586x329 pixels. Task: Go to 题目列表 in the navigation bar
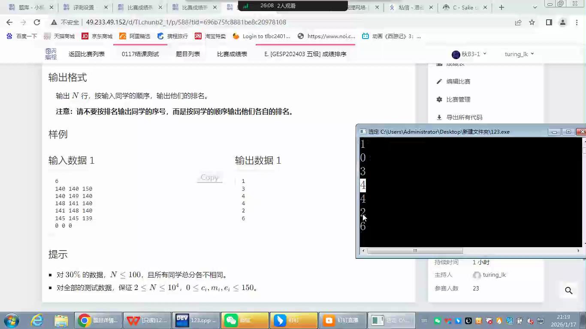[188, 54]
